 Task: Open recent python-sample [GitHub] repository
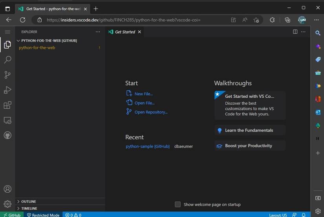coord(148,146)
